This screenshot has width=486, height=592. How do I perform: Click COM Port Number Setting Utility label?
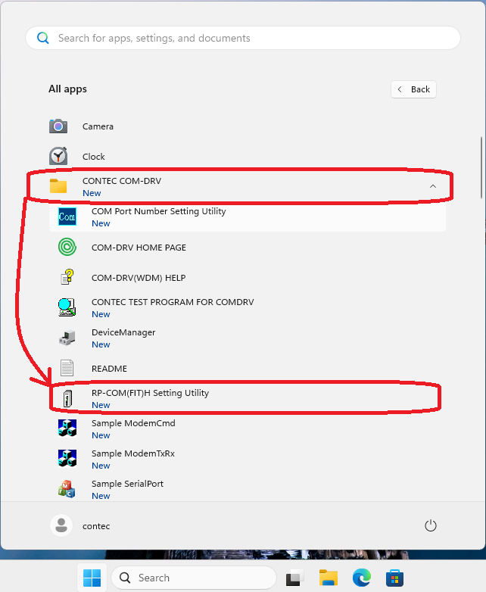[159, 211]
